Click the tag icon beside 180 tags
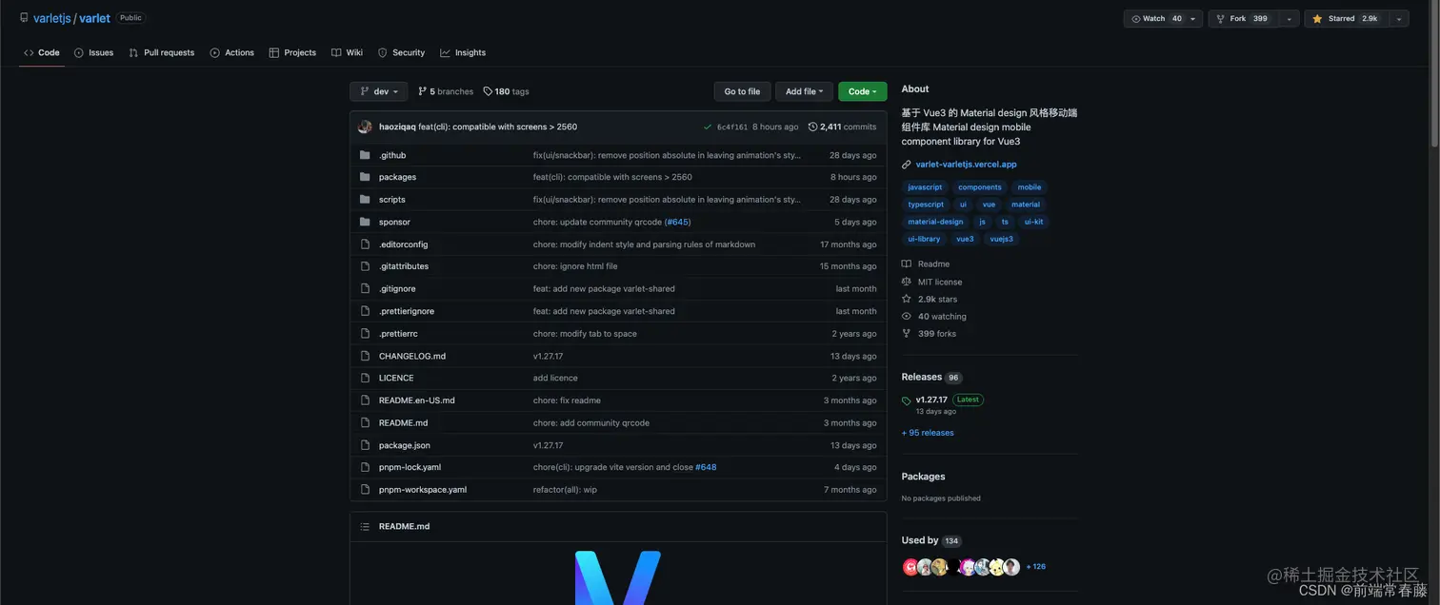The image size is (1440, 605). [x=488, y=91]
